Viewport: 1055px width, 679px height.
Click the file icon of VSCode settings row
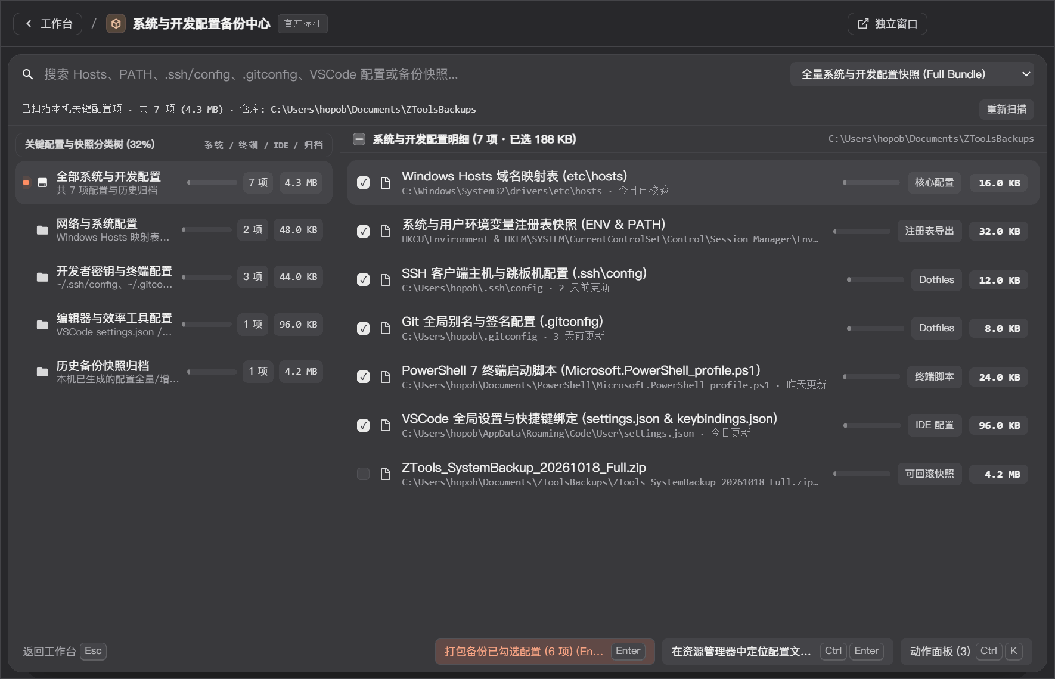386,425
